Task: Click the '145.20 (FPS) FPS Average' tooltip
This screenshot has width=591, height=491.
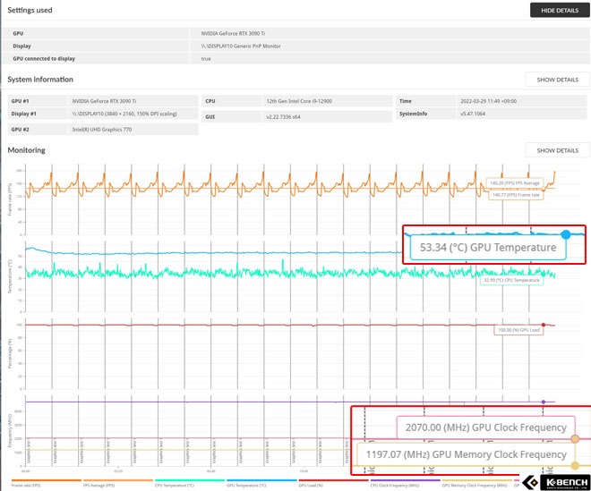Action: (x=515, y=183)
